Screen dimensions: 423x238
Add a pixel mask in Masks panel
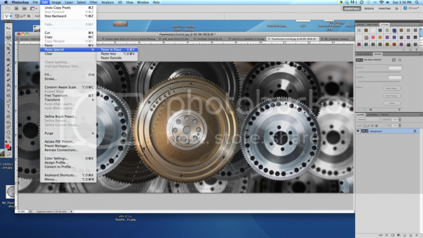click(394, 60)
